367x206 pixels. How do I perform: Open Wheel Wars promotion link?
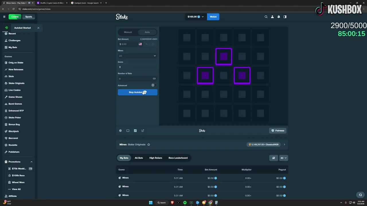pos(18,182)
